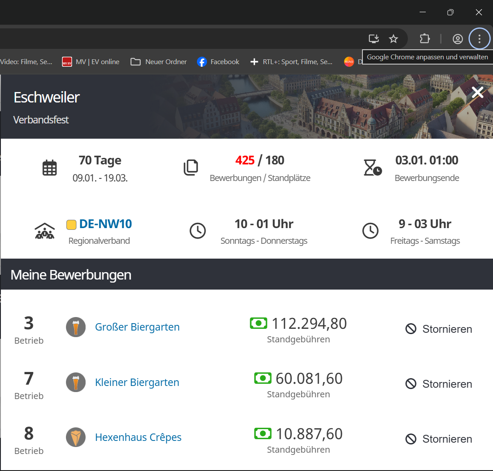The width and height of the screenshot is (493, 471).
Task: Click the crêpe icon of Hexenhaus Crêpes
Action: click(76, 437)
